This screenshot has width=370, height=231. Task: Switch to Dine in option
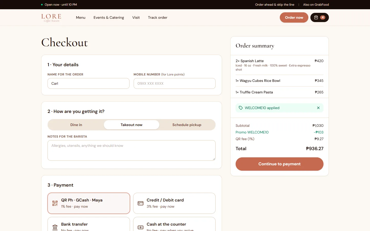(76, 125)
